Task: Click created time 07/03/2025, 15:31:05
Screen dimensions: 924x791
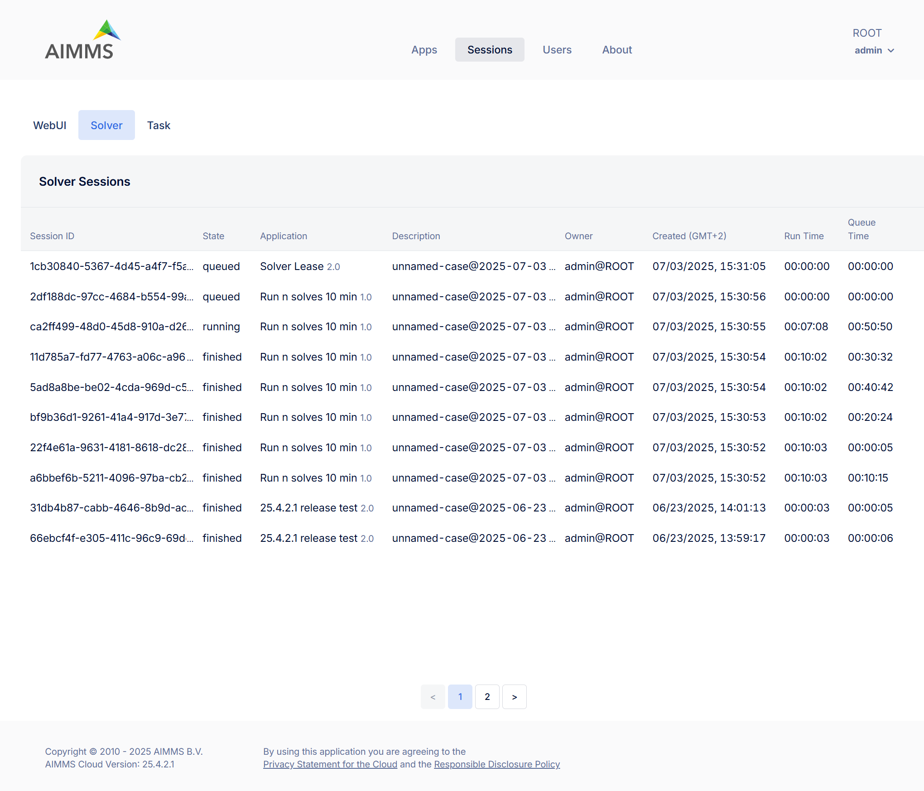Action: click(709, 266)
